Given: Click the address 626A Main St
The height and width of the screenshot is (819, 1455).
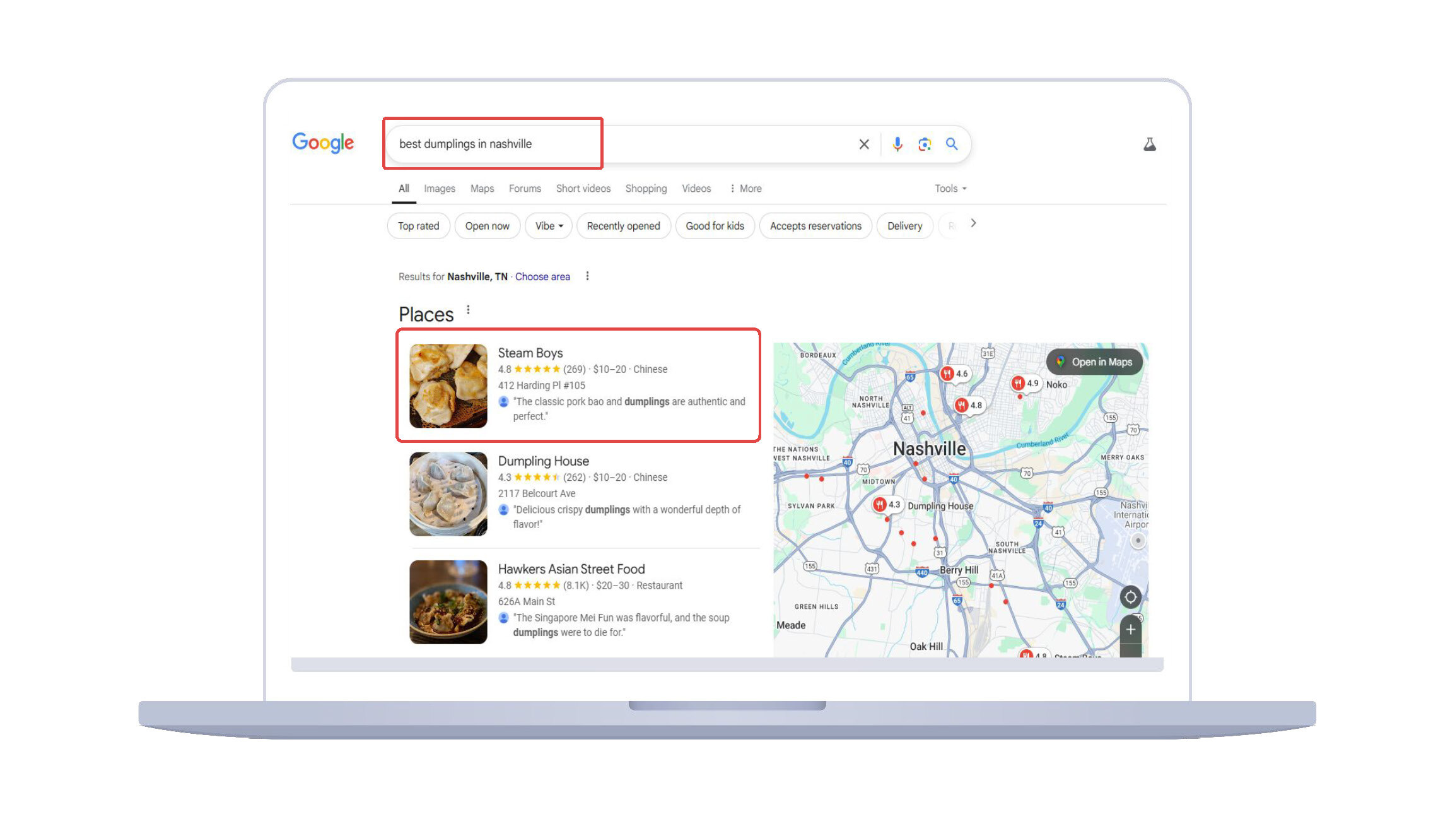Looking at the screenshot, I should 527,602.
